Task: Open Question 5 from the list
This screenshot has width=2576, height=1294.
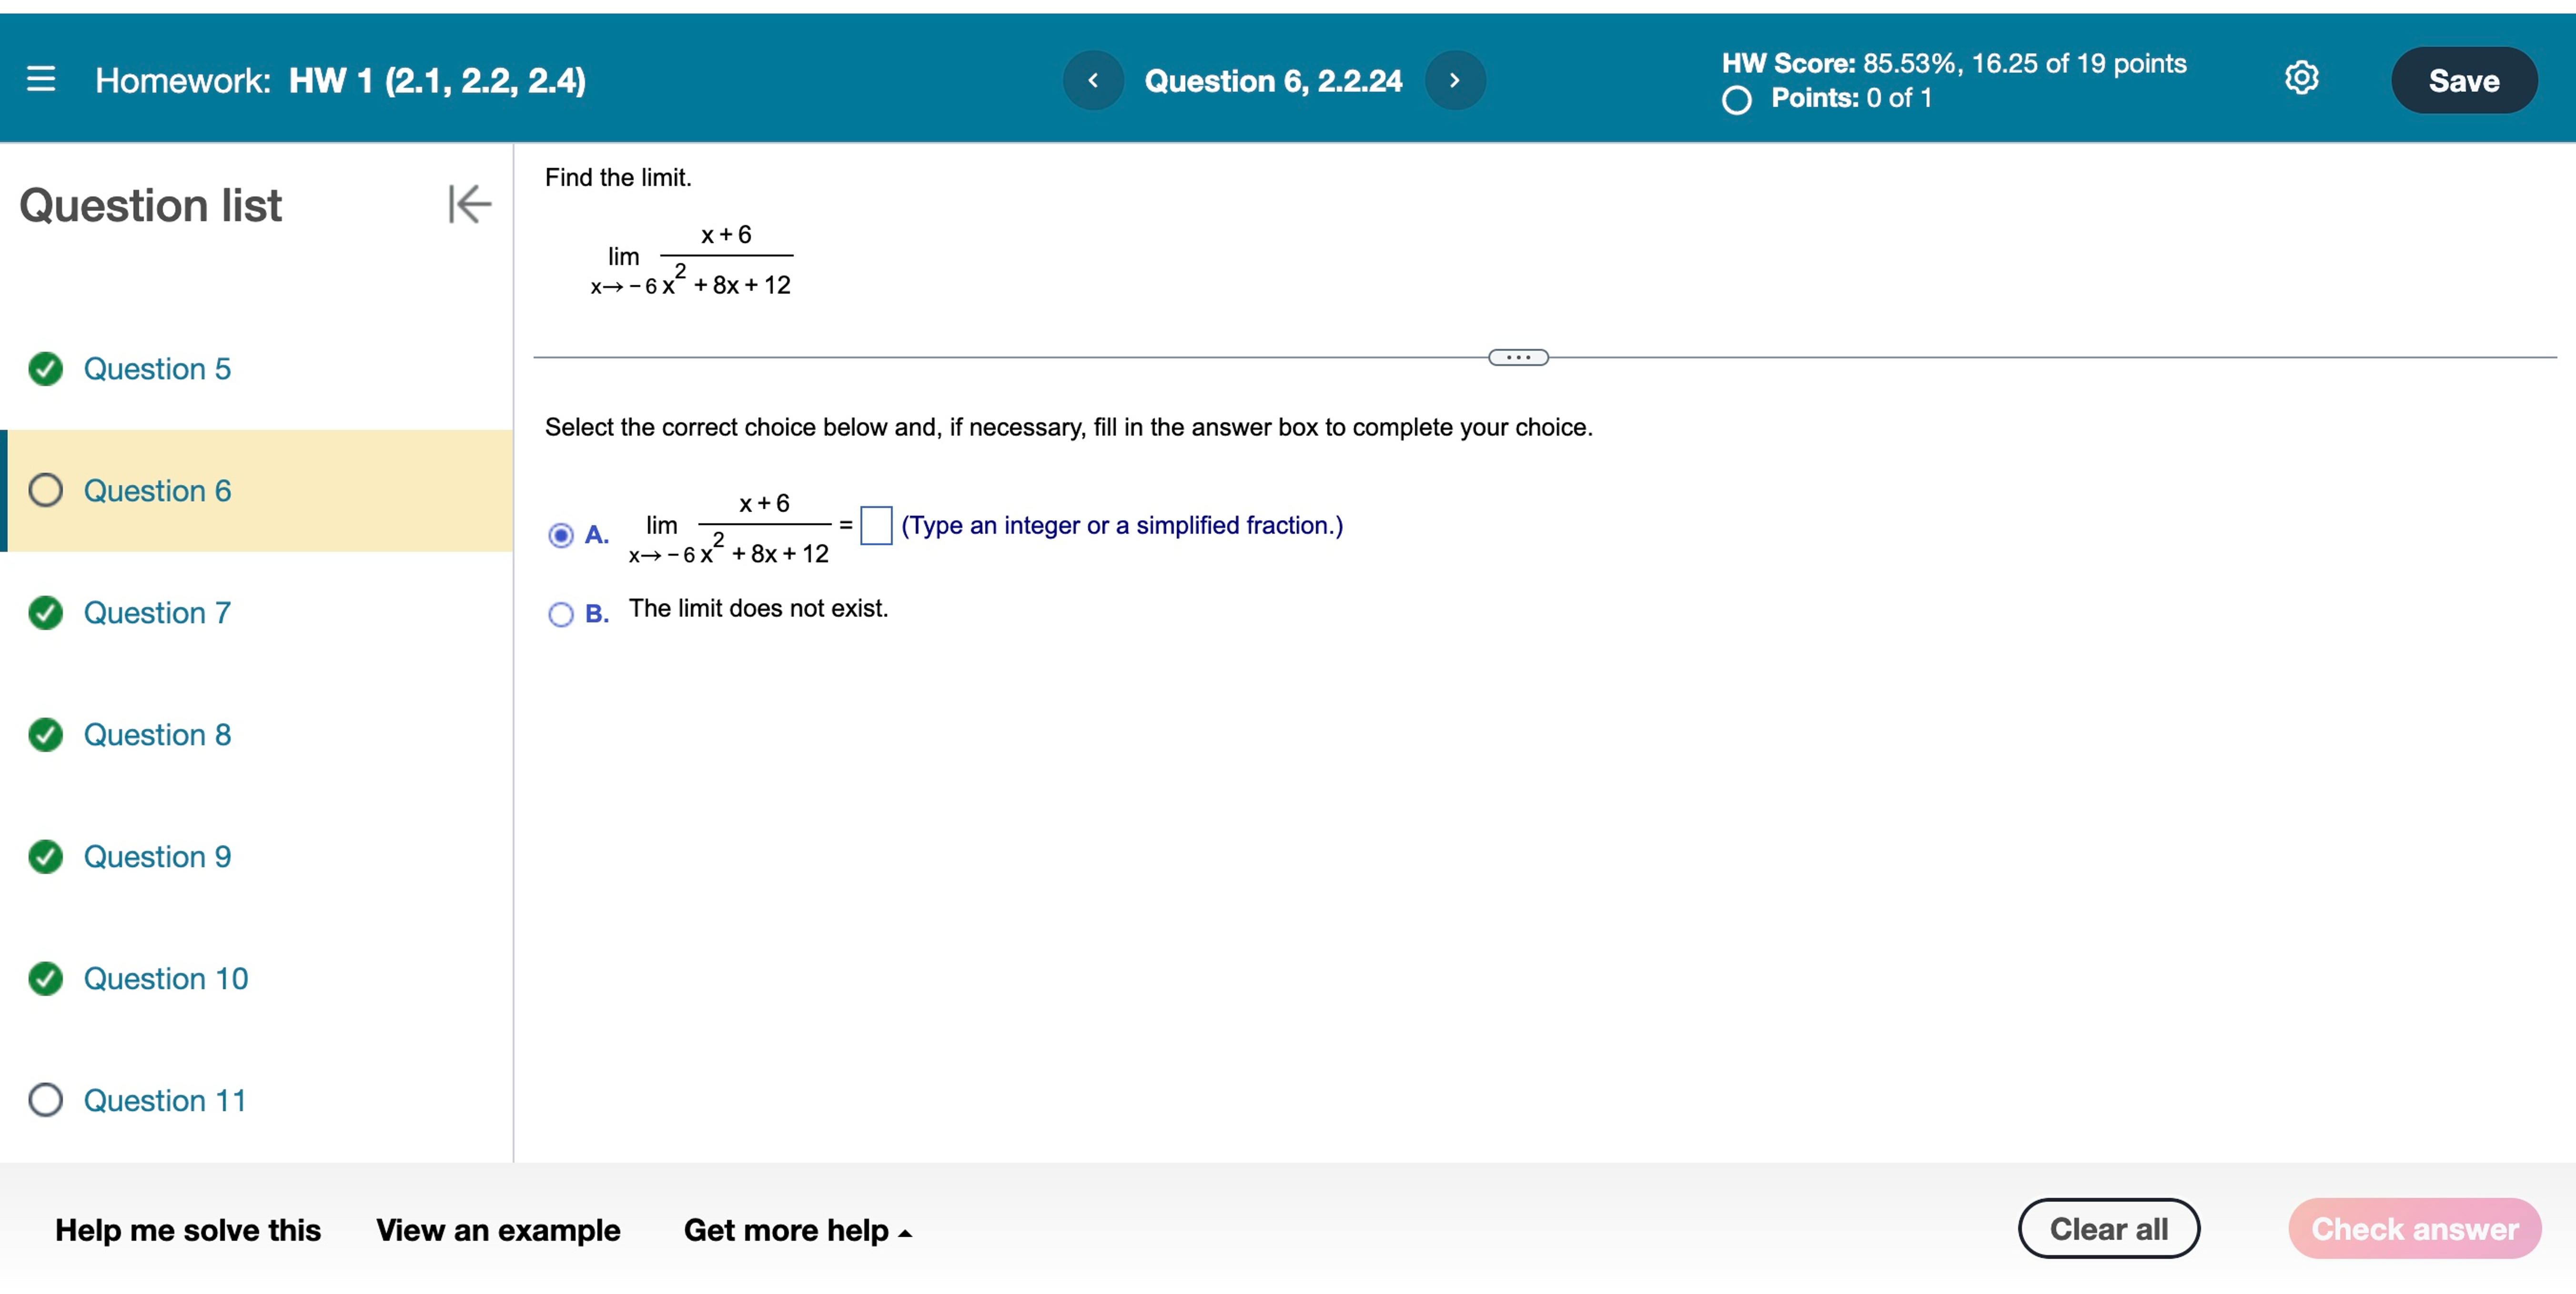Action: tap(157, 369)
